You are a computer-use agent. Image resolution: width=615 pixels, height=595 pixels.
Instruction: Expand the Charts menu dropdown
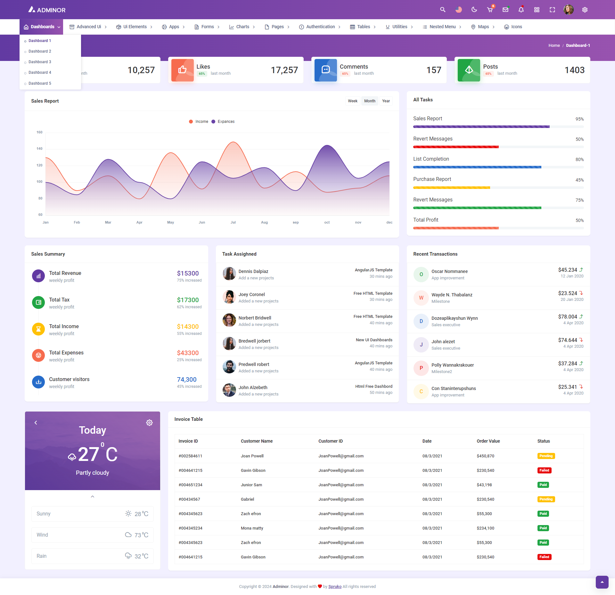coord(242,27)
